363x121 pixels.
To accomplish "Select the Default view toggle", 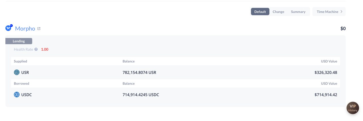I will coord(260,12).
